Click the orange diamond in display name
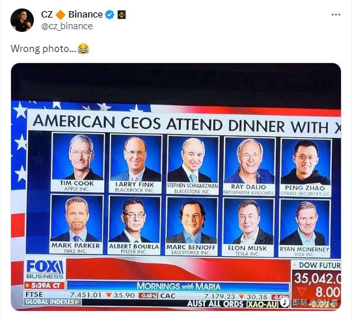Screen dimensions: 352x320 [x=61, y=15]
